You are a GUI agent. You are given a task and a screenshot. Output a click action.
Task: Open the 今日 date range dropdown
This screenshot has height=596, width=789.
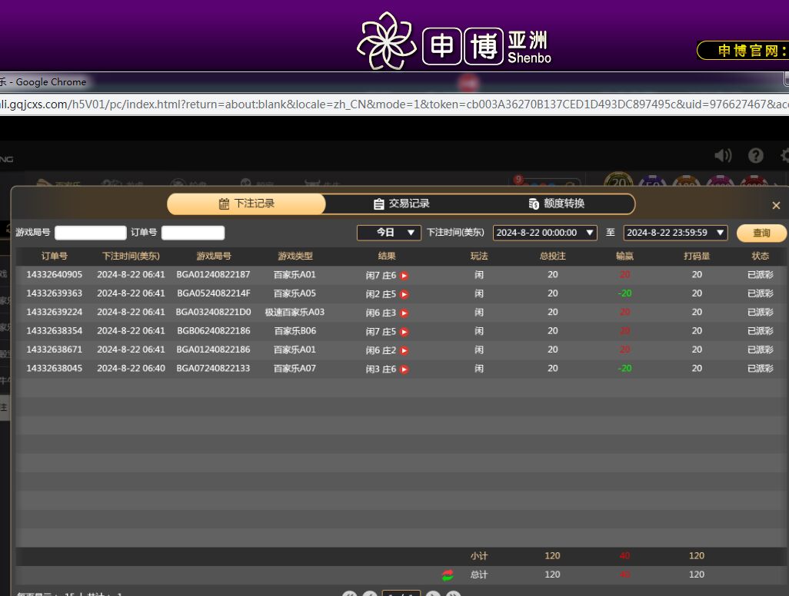click(x=388, y=233)
